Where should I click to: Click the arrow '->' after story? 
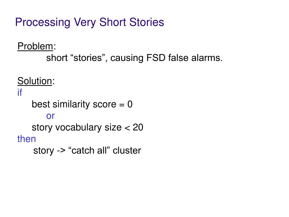tap(61, 151)
